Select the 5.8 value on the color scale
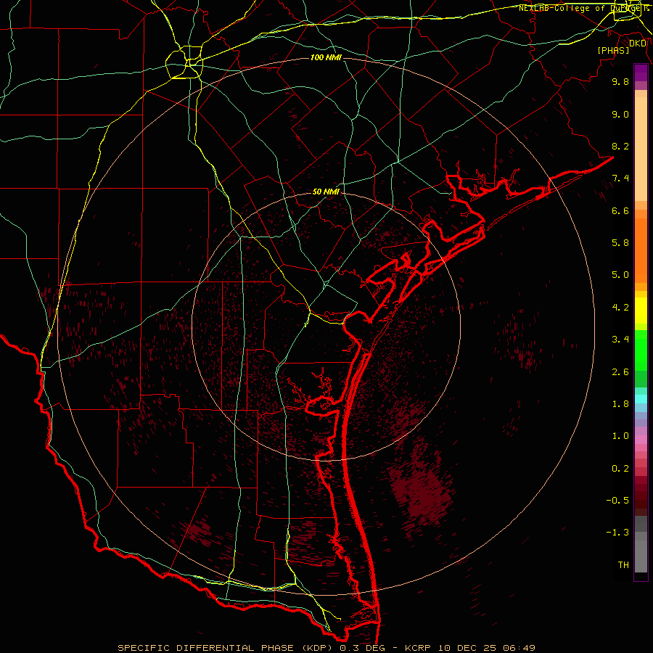 (x=620, y=243)
